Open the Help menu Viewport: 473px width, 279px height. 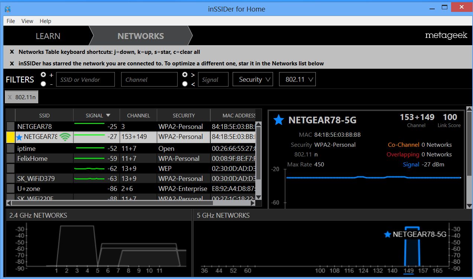coord(45,21)
